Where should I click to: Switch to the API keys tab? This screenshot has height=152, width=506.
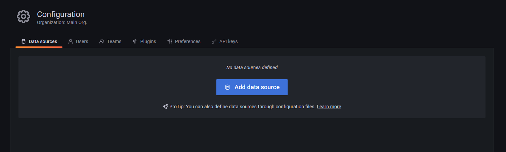[228, 41]
